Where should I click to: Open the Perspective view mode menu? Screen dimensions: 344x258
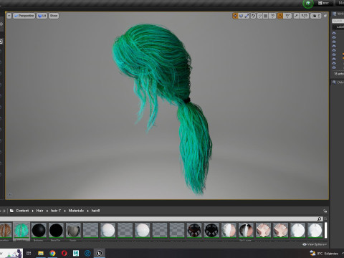click(x=24, y=16)
